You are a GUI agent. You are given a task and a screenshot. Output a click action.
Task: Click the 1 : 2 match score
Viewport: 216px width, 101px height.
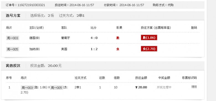click(94, 49)
